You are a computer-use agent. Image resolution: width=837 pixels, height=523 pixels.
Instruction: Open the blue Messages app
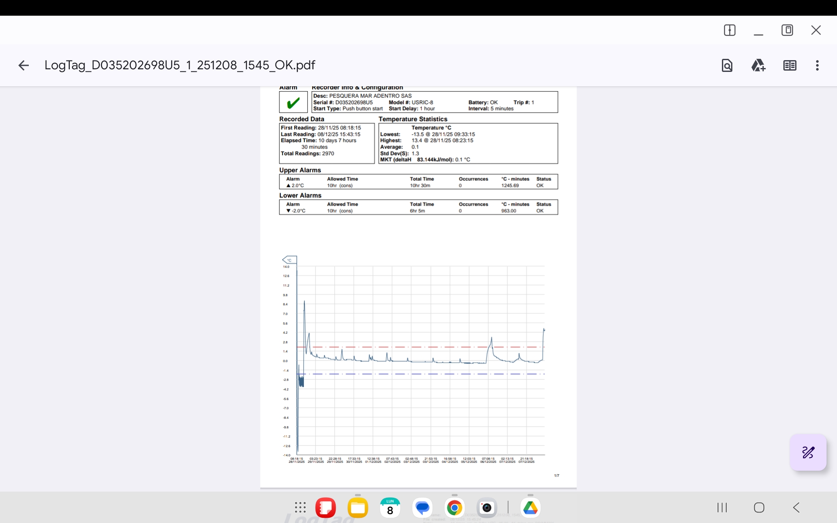tap(422, 507)
